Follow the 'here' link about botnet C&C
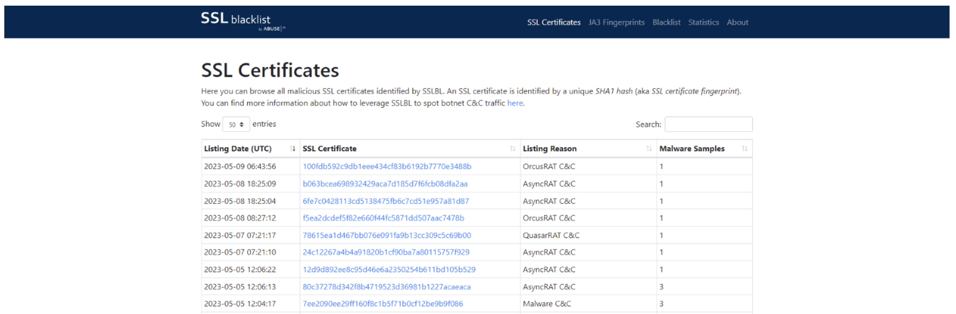 515,103
